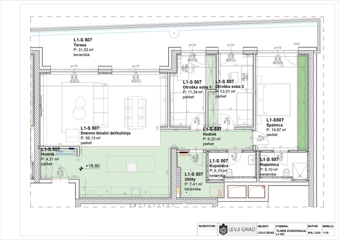339x240 pixels.
Task: Click the kitchen sink on bottom counter
Action: 136,192
